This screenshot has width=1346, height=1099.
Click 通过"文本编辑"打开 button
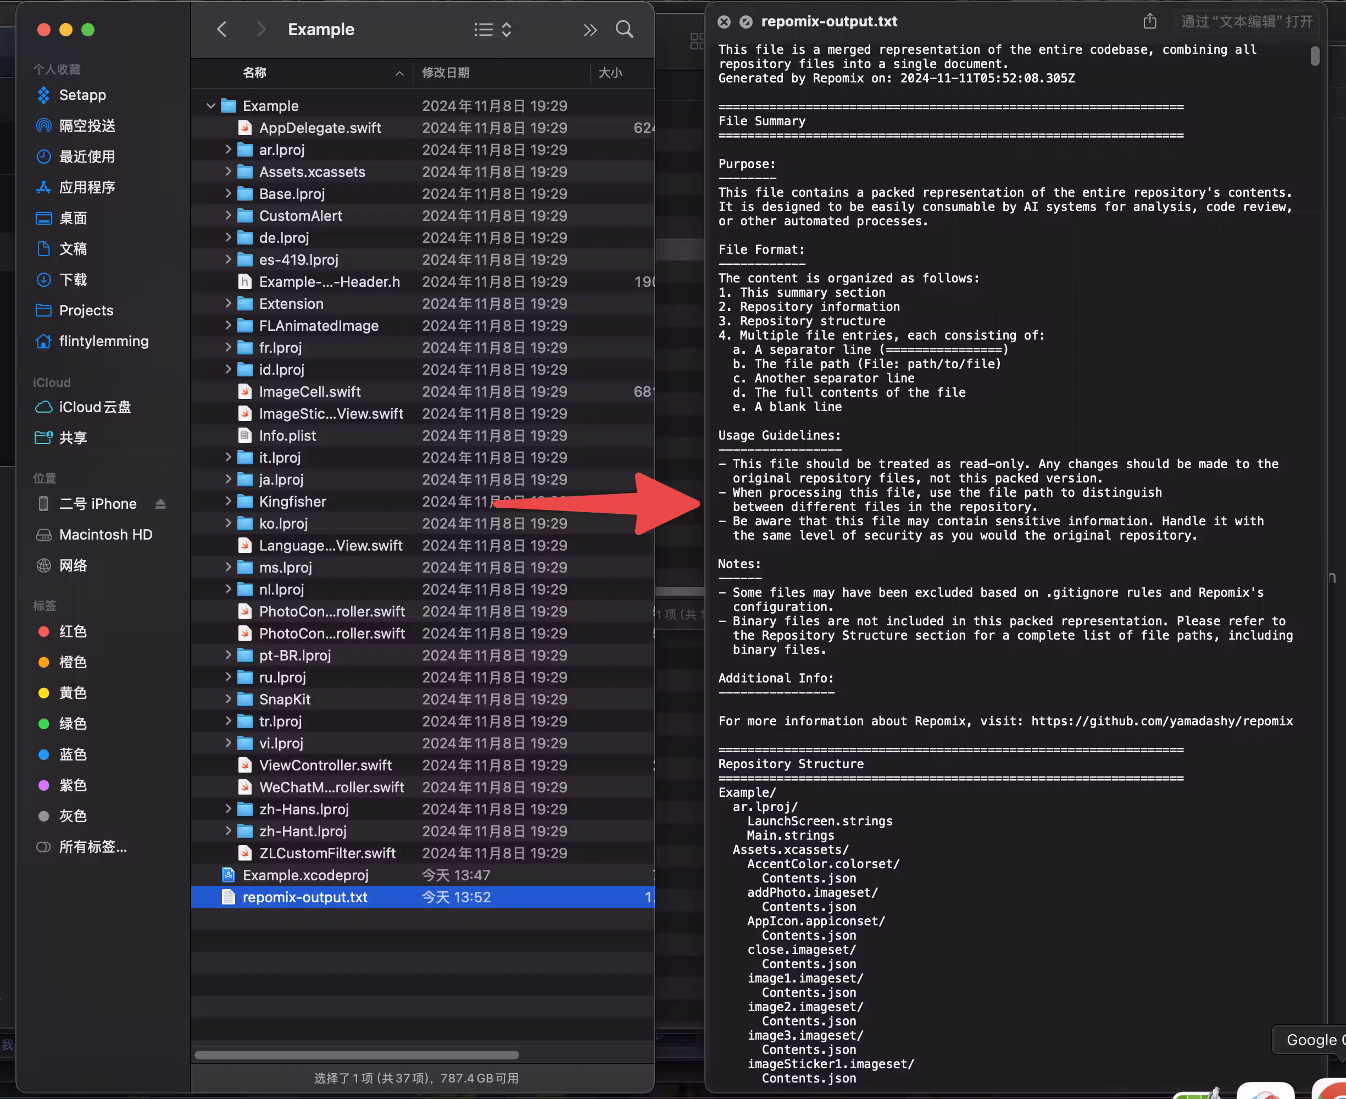(1246, 21)
